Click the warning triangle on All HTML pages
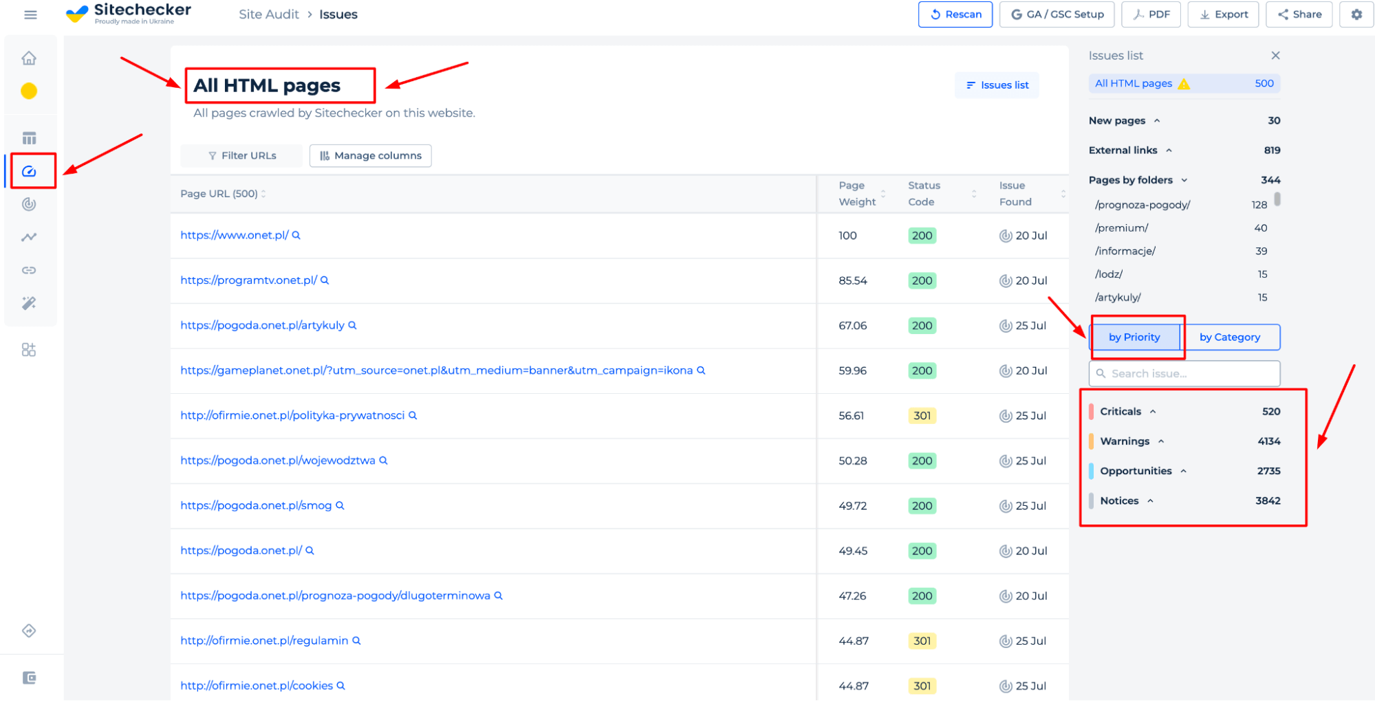1375x701 pixels. [1184, 84]
